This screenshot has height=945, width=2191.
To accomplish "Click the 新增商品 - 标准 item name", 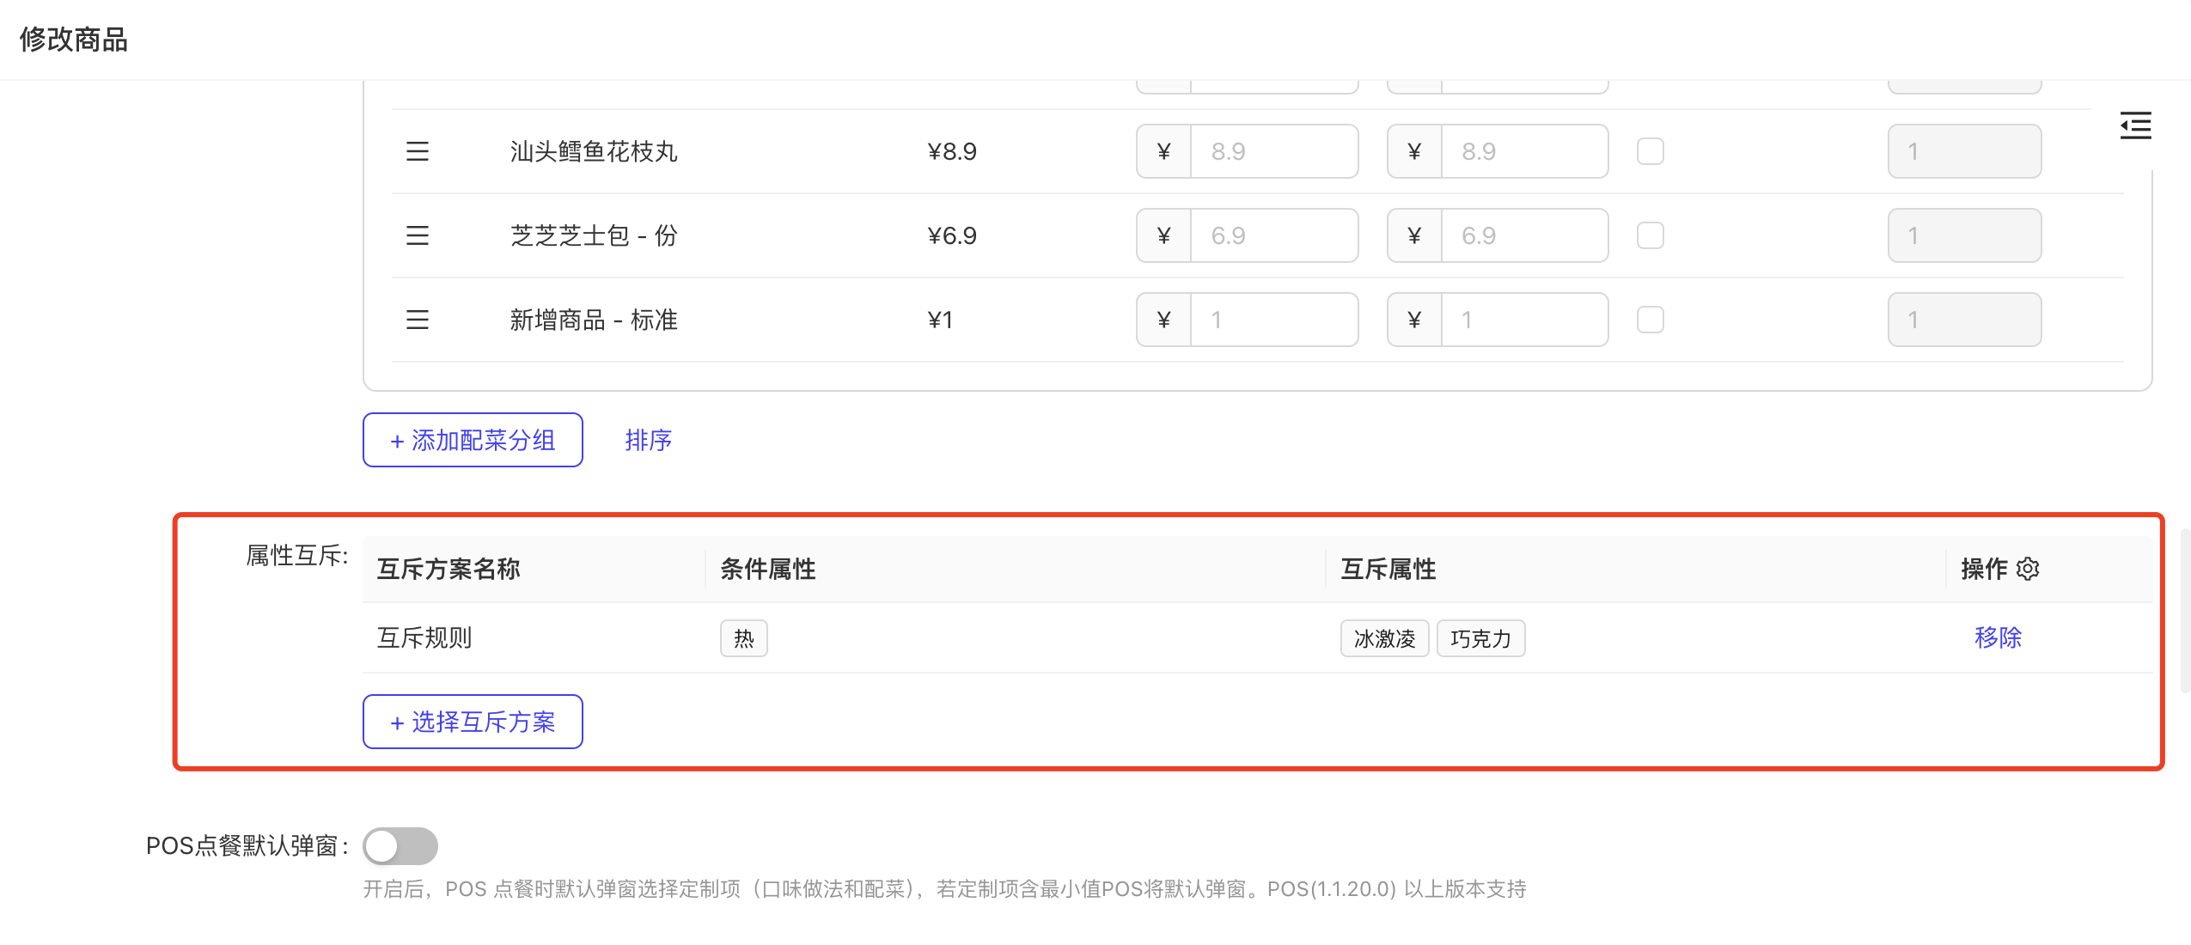I will [594, 320].
